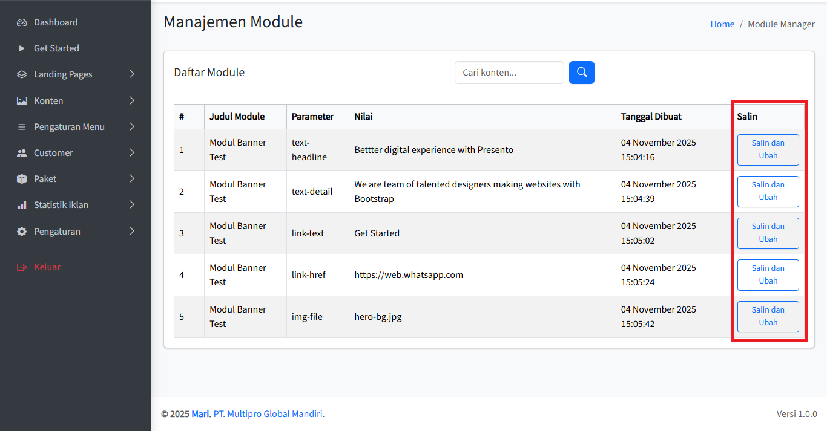Expand the Pengaturan Menu chevron

click(132, 127)
